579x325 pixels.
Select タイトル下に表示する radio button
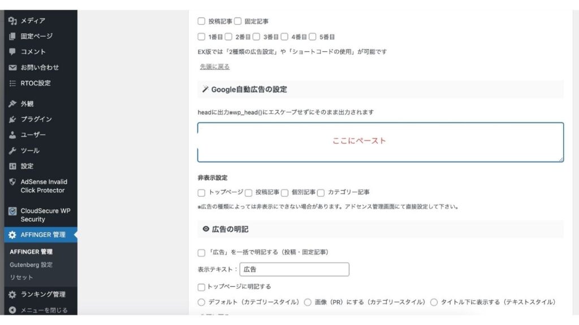pos(434,302)
